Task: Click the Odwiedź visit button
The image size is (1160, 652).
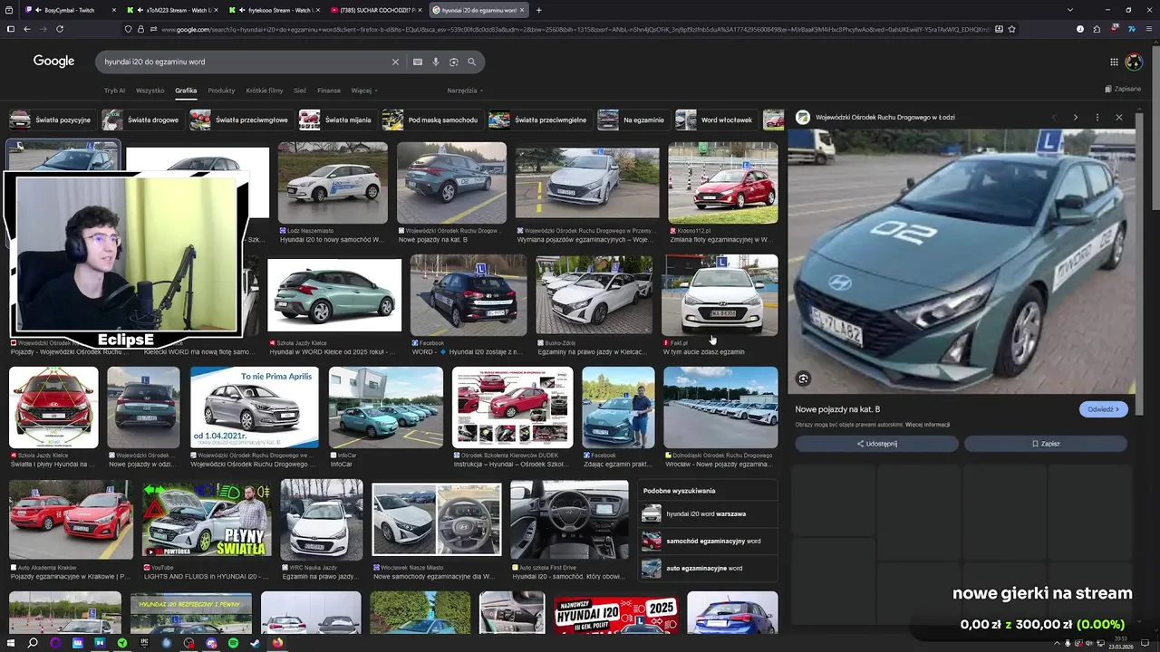Action: (1103, 409)
